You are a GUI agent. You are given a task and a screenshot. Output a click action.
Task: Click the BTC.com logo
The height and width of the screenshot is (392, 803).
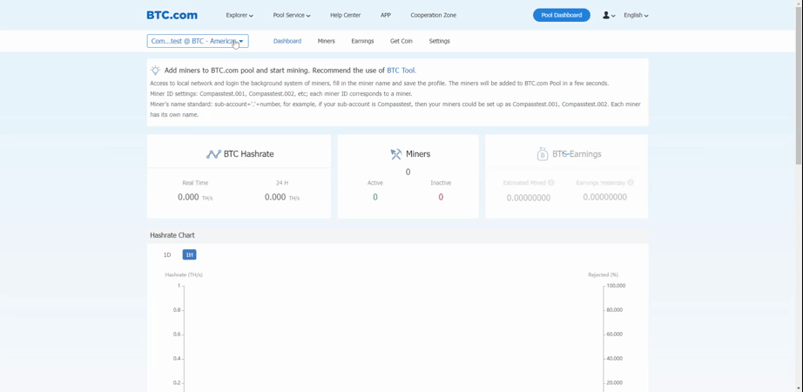pos(172,16)
